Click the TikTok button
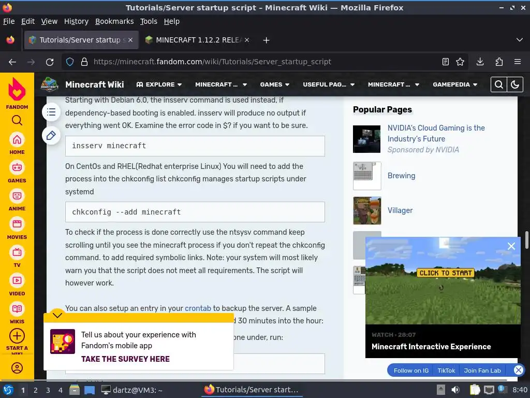530x398 pixels. tap(446, 371)
